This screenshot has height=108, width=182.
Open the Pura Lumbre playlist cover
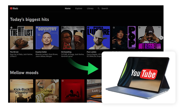click(x=98, y=38)
